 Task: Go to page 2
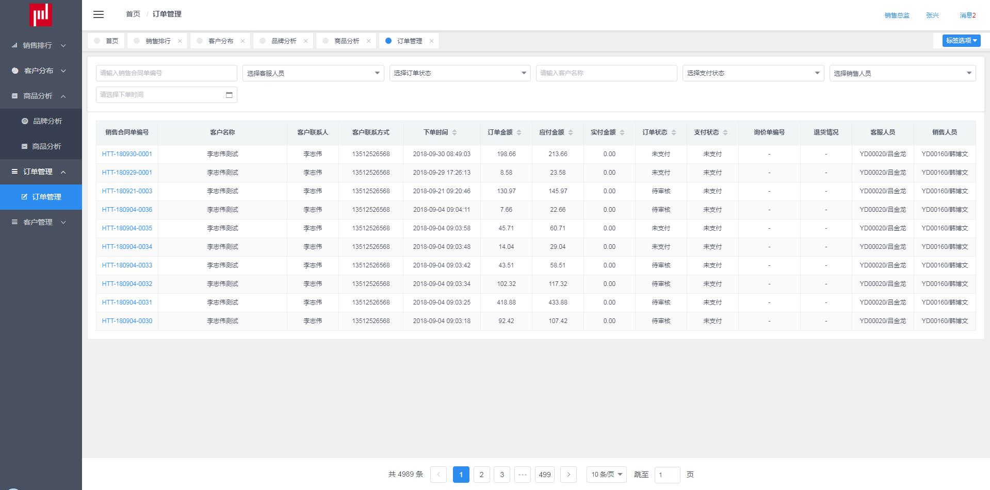pyautogui.click(x=481, y=475)
